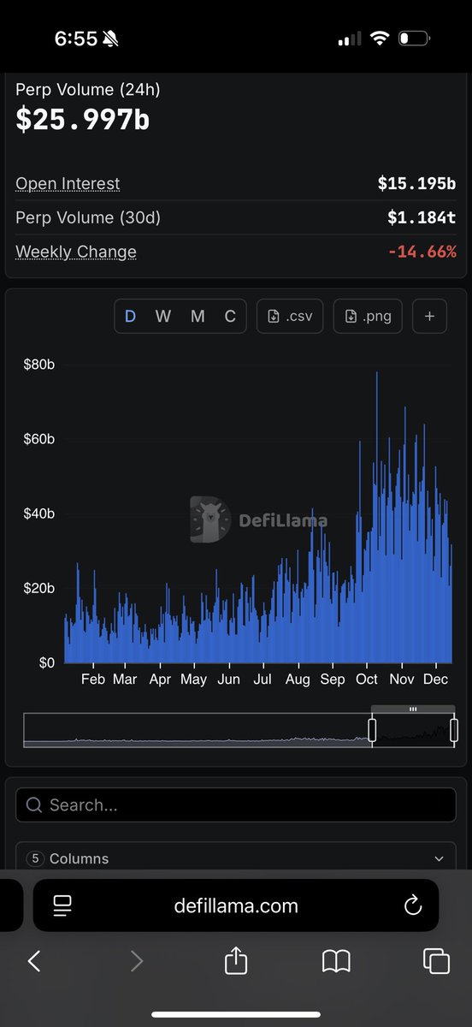Click the $15.195b open interest value
Image resolution: width=472 pixels, height=1027 pixels.
416,183
